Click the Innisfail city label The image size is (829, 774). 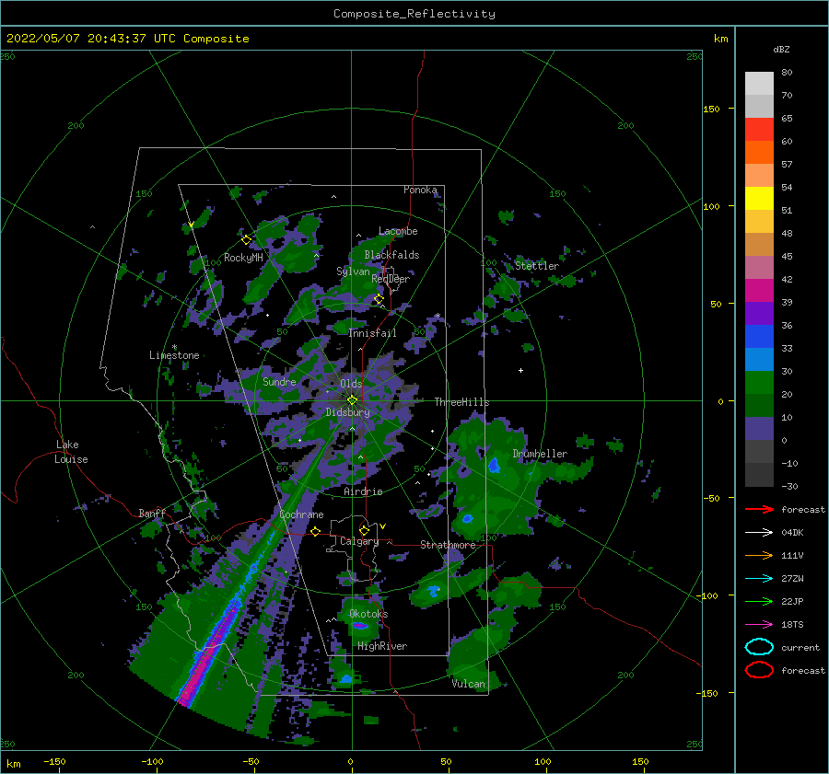click(x=372, y=333)
